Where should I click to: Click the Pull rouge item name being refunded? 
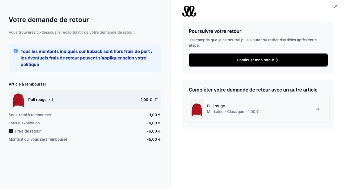(37, 100)
